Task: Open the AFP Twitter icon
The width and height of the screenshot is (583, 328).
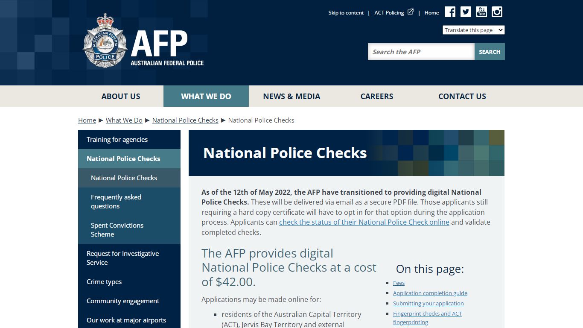Action: click(x=466, y=12)
